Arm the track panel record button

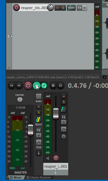[16, 8]
